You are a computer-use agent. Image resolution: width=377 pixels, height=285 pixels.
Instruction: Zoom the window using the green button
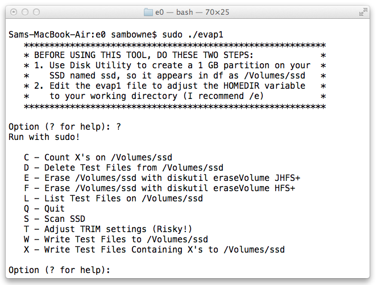pos(36,11)
